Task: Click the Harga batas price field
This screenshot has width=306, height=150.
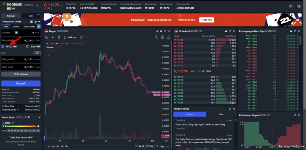Action: pyautogui.click(x=21, y=41)
